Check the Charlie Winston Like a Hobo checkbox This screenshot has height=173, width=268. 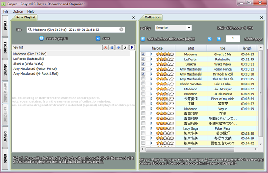(x=143, y=84)
